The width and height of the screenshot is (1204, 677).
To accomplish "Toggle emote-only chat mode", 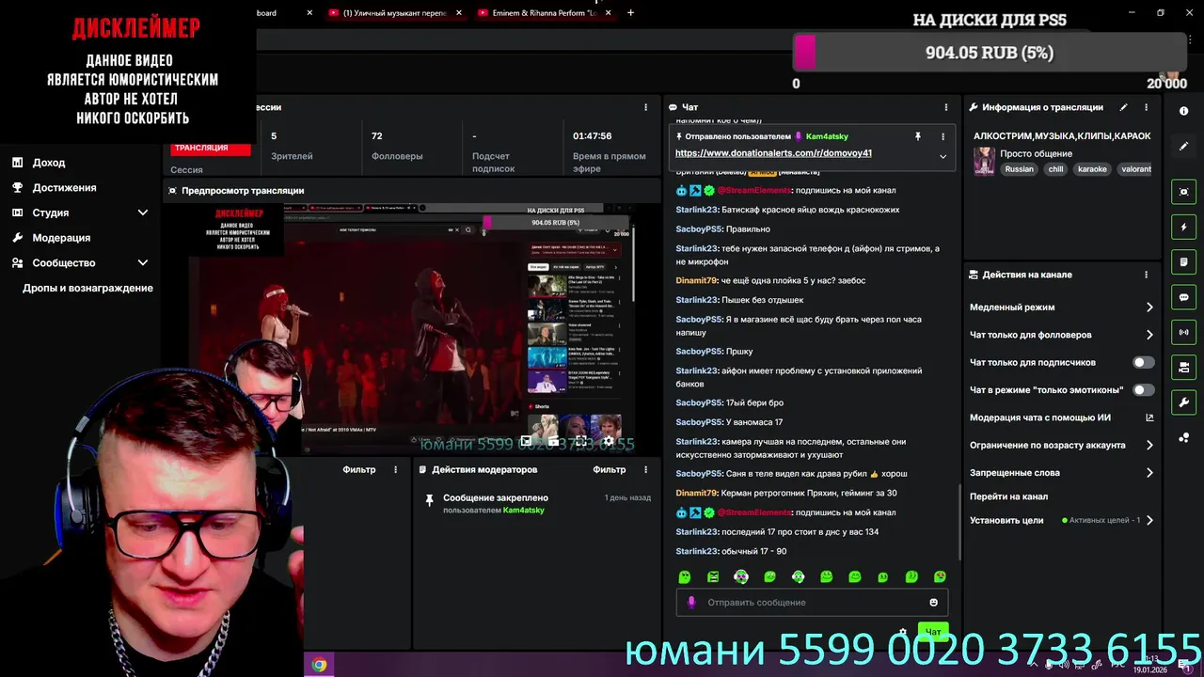I will click(x=1143, y=389).
